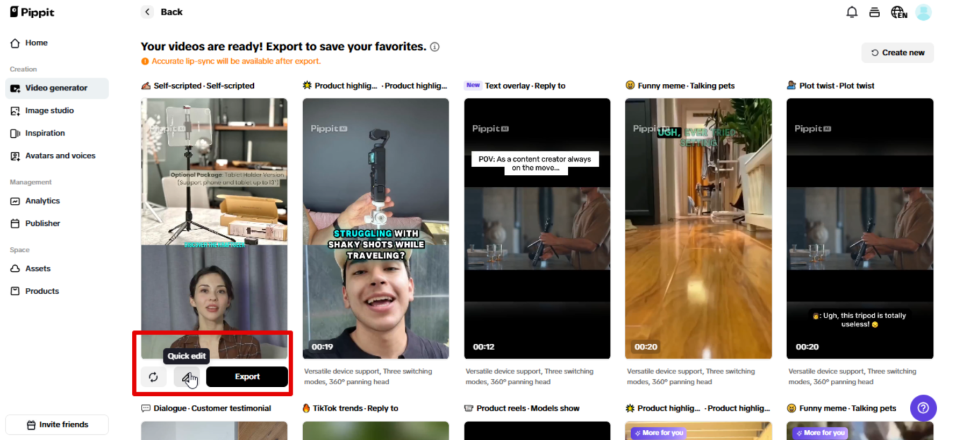Click the help question mark button
This screenshot has width=956, height=440.
point(923,408)
